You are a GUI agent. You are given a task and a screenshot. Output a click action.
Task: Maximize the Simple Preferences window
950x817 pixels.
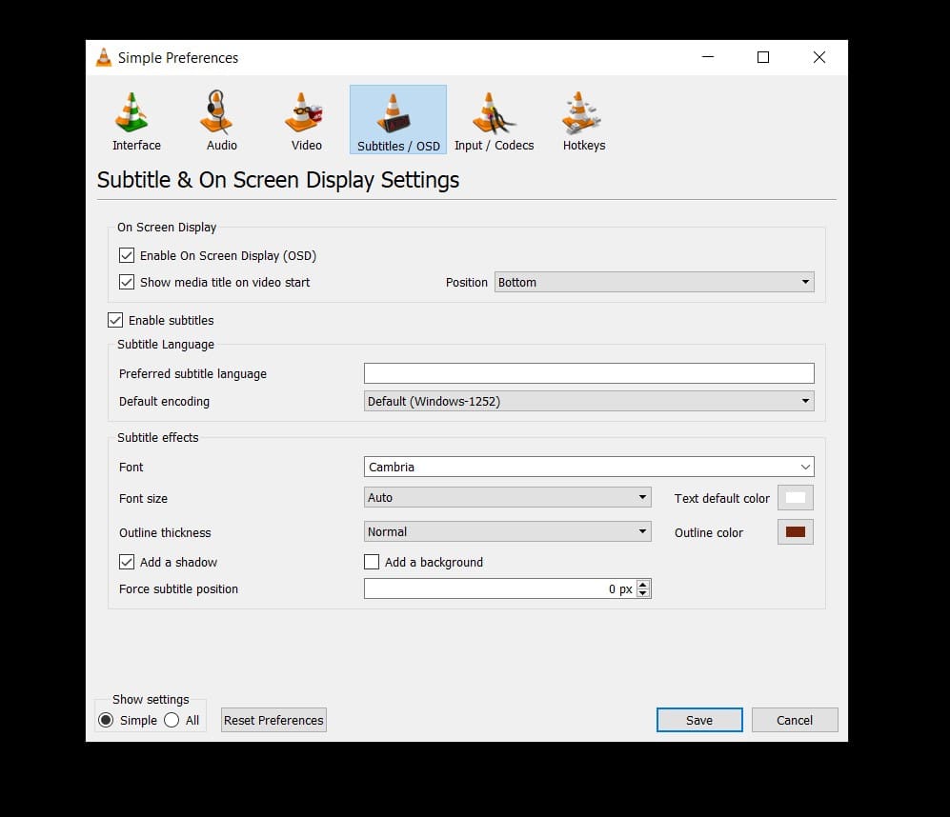coord(763,57)
